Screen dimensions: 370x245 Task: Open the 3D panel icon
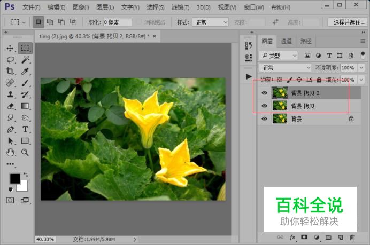(248, 57)
